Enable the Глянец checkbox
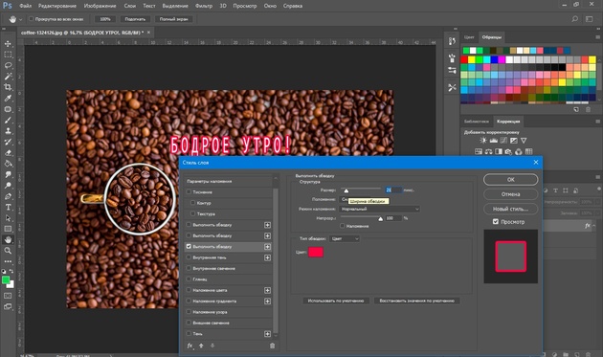The width and height of the screenshot is (603, 357). click(189, 279)
